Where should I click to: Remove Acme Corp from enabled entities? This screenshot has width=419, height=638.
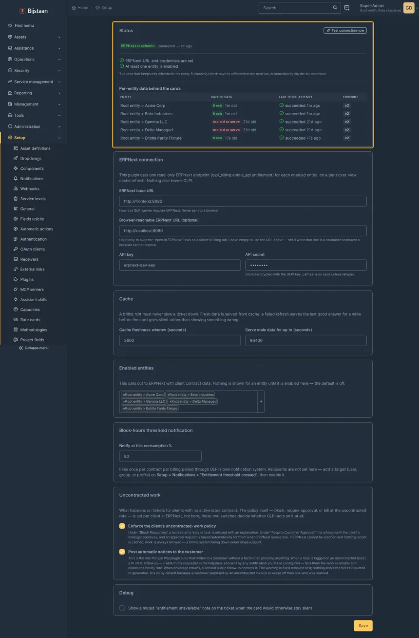click(124, 395)
